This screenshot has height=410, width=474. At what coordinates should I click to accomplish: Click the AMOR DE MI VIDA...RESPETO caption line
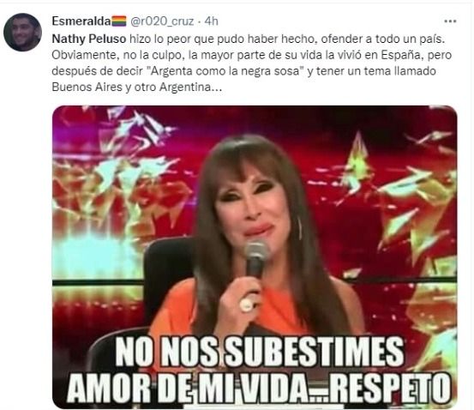(x=259, y=388)
